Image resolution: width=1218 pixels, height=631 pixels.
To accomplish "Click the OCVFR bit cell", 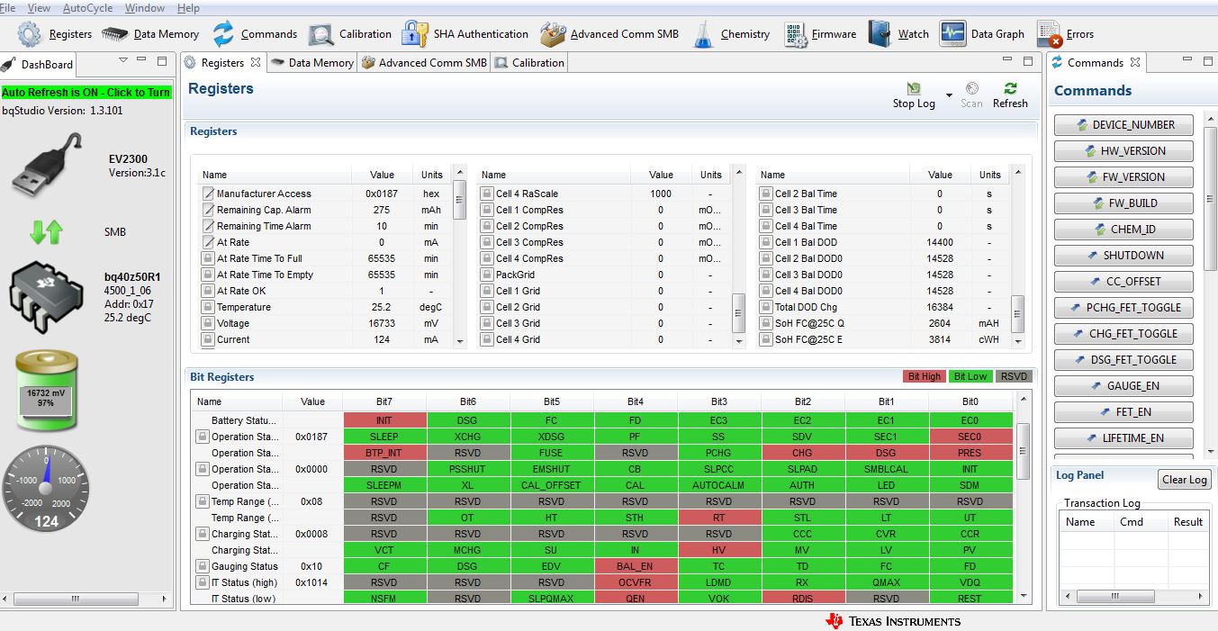I will (636, 582).
